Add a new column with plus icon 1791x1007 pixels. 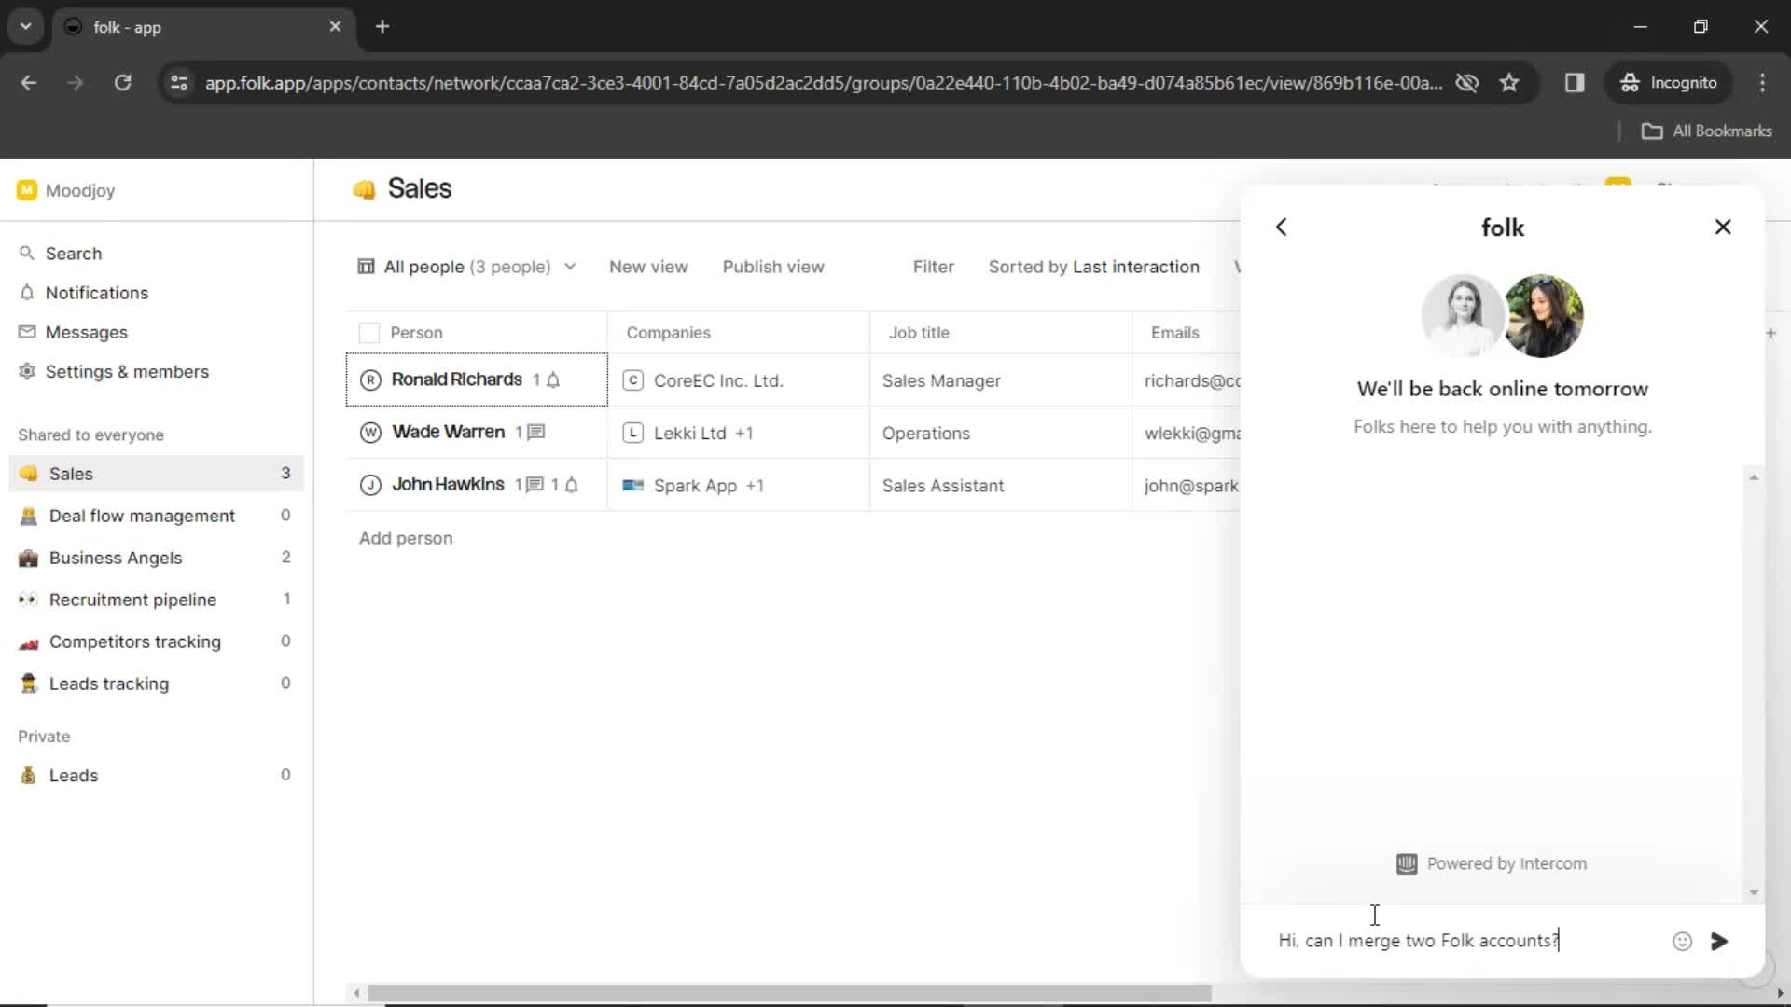click(x=1770, y=333)
